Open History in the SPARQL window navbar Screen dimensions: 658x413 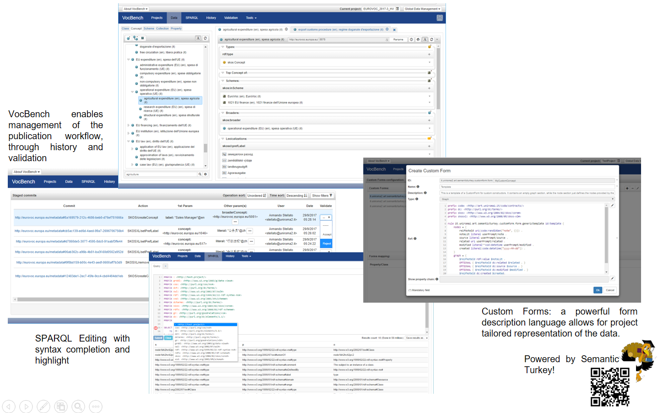230,256
